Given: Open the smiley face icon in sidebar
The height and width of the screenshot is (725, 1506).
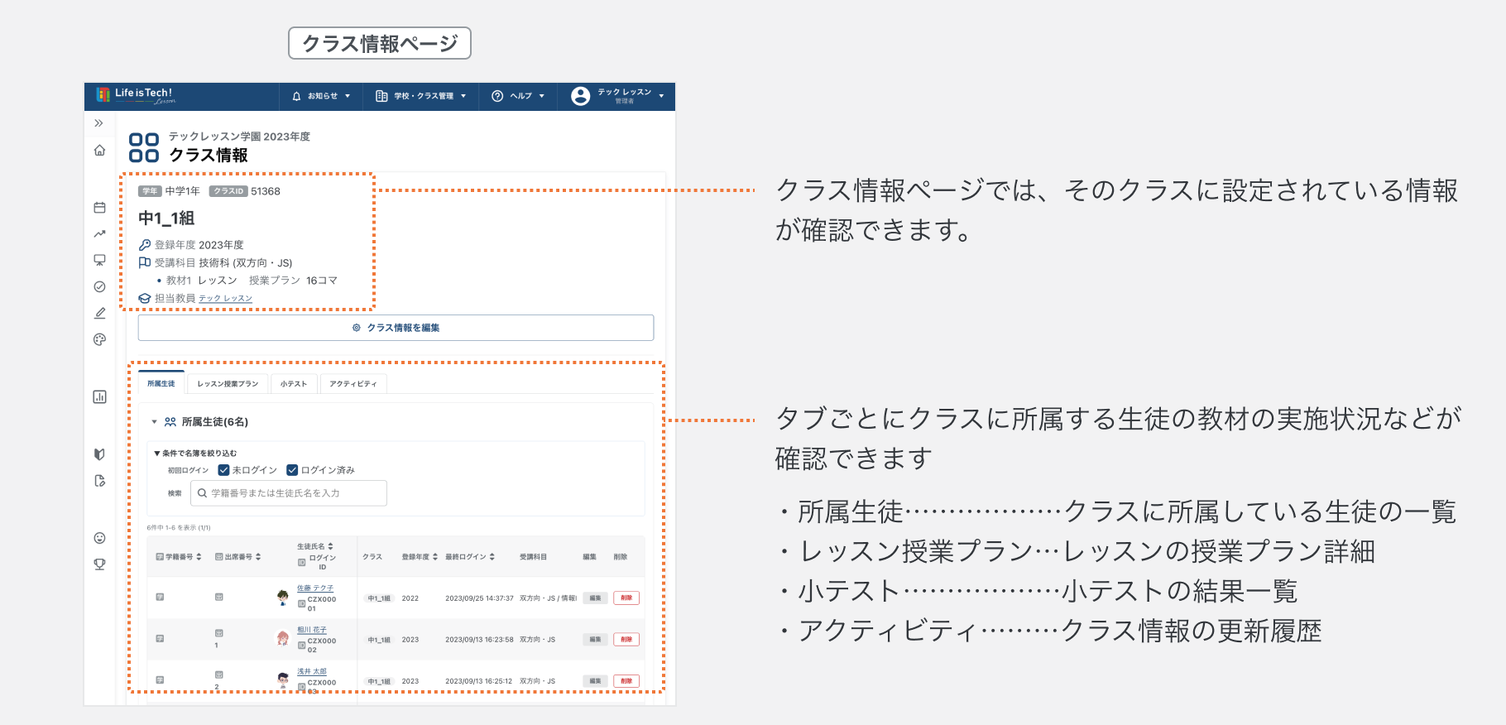Looking at the screenshot, I should pyautogui.click(x=99, y=538).
